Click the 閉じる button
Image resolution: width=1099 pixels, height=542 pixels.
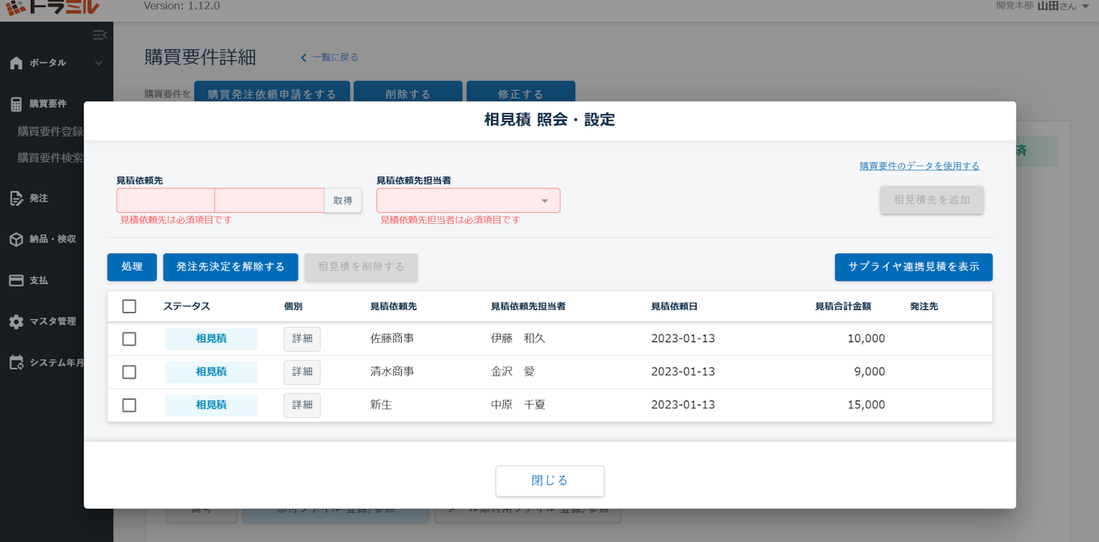pyautogui.click(x=549, y=481)
